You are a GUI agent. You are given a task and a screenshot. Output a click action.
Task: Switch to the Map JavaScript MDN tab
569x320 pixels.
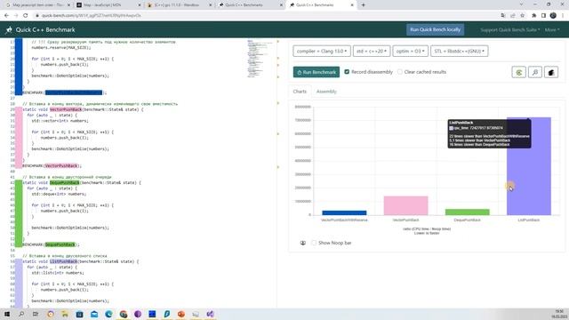point(108,5)
